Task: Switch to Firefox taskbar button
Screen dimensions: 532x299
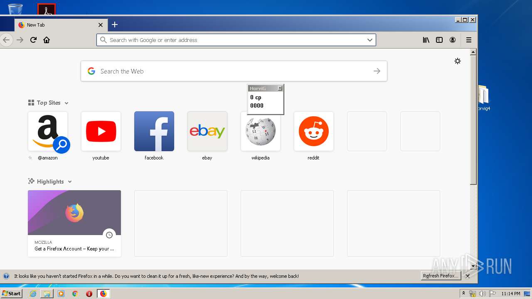Action: (103, 294)
